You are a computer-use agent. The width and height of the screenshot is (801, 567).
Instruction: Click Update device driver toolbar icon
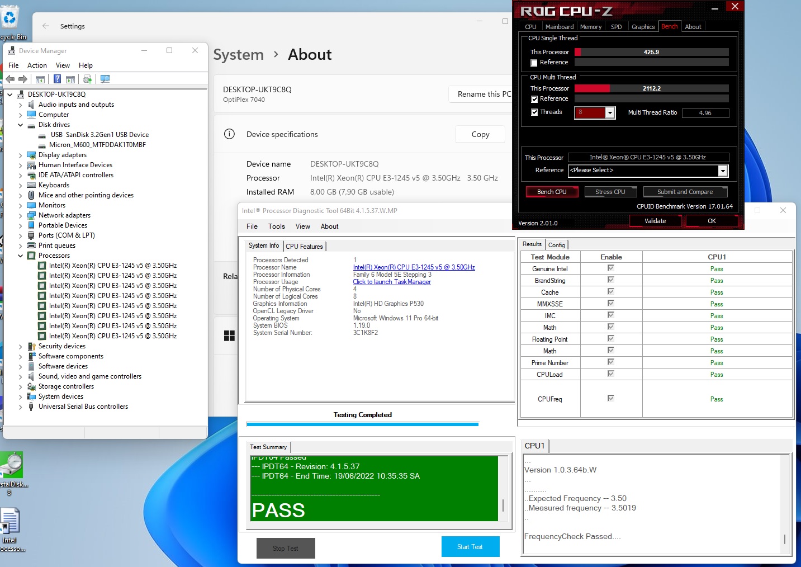point(87,79)
